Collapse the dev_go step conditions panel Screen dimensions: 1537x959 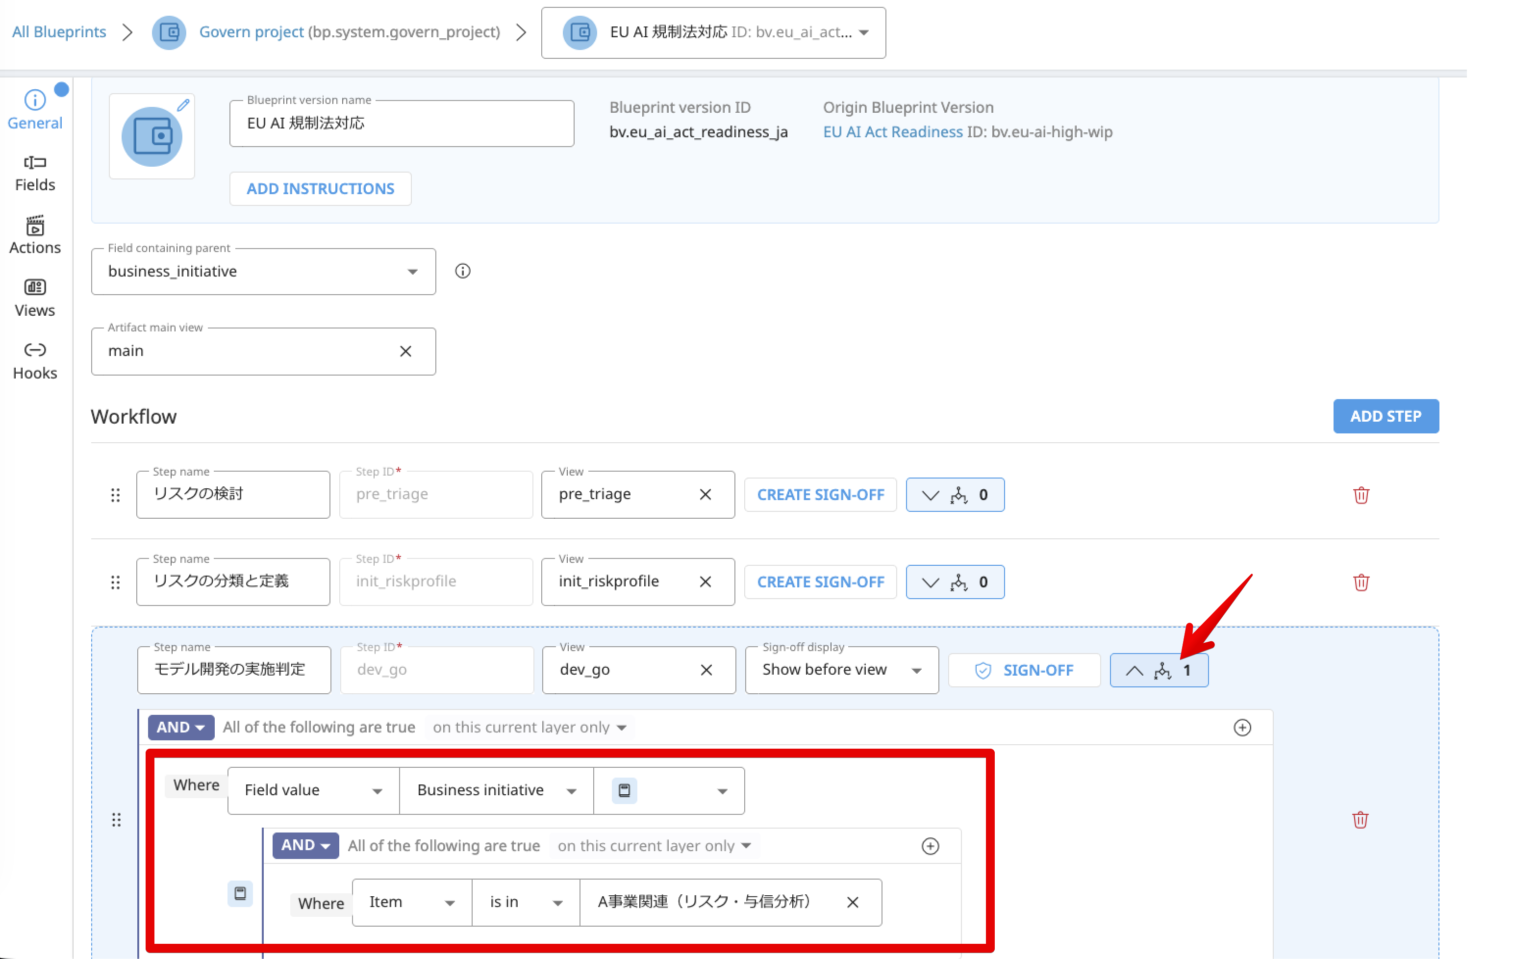point(1159,670)
